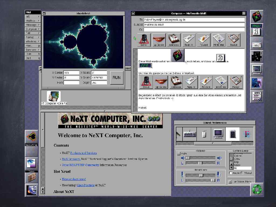This screenshot has height=207, width=276.
Task: Click the Volume level slider knob
Action: [x=188, y=158]
